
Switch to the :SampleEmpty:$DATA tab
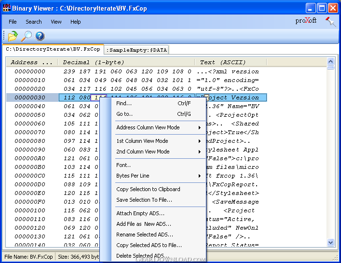click(136, 50)
